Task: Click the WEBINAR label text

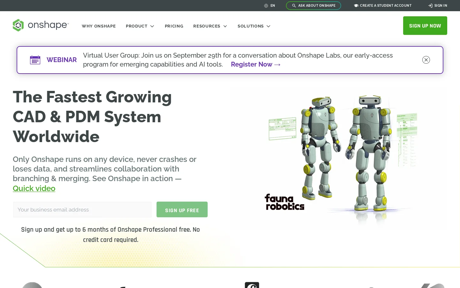Action: tap(62, 60)
